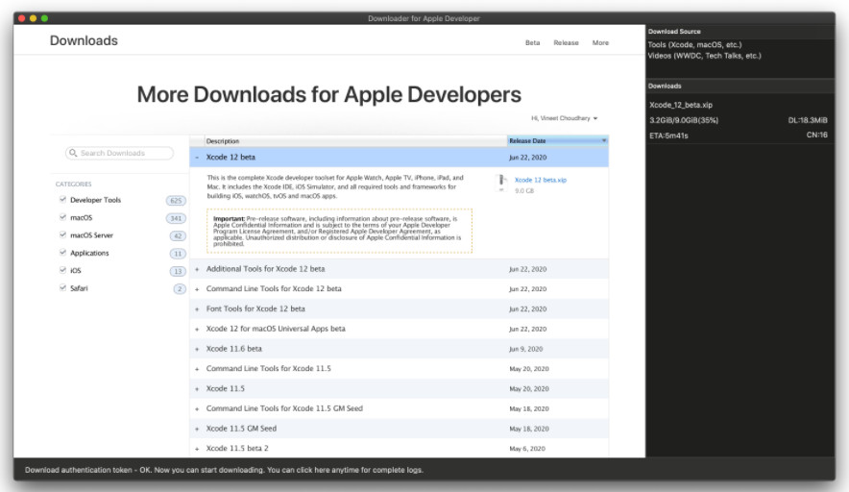Expand the Xcode 11.5 beta 2 row

[197, 449]
